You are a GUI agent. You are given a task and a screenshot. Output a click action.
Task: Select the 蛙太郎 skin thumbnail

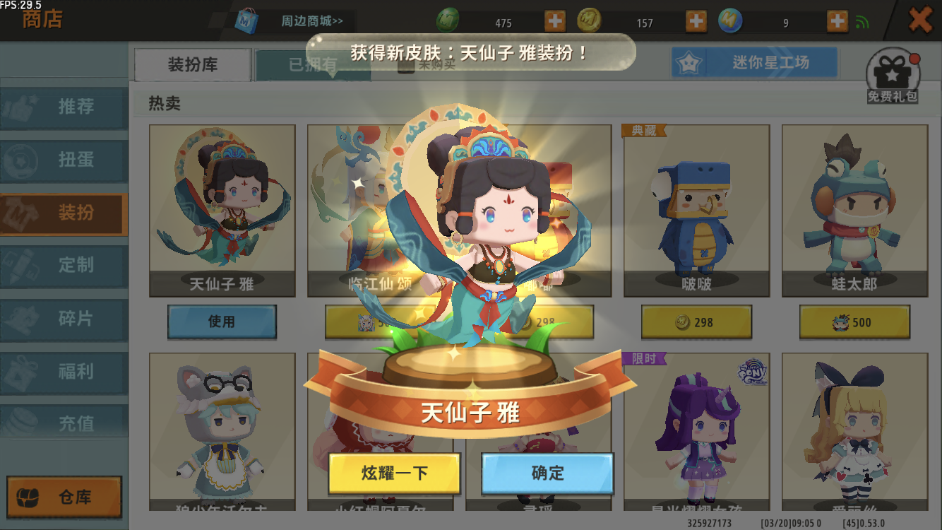[x=854, y=211]
